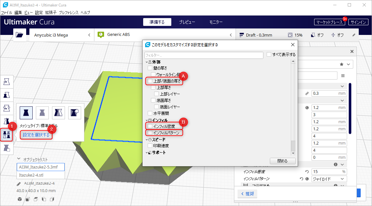
Task: Click the 設定を選択する link
Action: (36, 135)
